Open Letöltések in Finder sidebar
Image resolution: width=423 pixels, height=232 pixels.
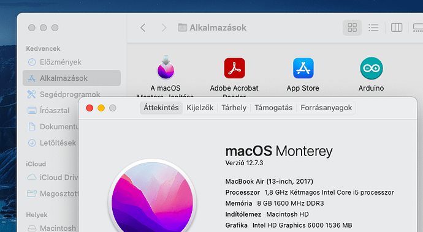coord(51,143)
